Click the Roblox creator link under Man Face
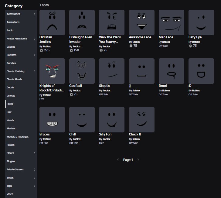Image resolution: width=221 pixels, height=198 pixels. tap(166, 42)
